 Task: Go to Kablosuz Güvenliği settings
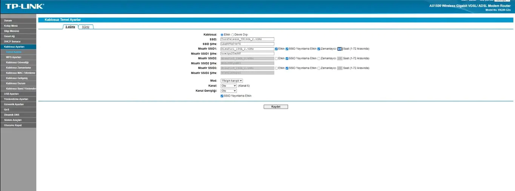pos(17,62)
